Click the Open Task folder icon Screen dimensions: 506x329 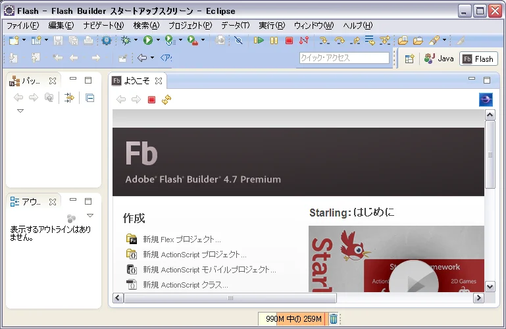click(x=418, y=40)
